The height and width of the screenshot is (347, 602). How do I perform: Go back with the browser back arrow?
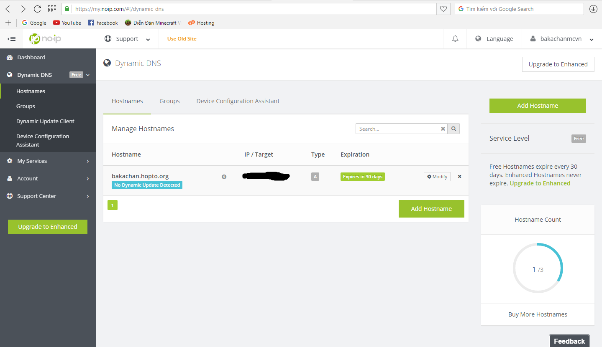tap(8, 9)
